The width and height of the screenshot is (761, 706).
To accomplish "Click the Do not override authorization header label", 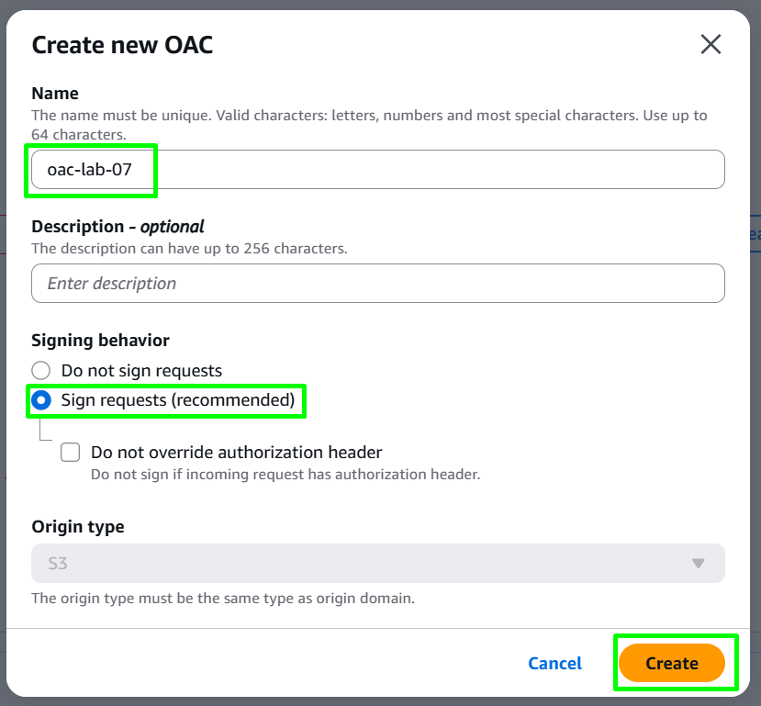I will (236, 453).
